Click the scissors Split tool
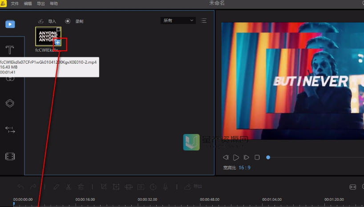Image resolution: width=364 pixels, height=207 pixels. (x=69, y=187)
